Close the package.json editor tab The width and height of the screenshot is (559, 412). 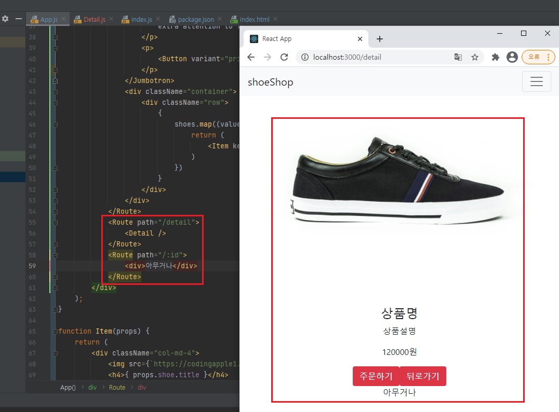220,19
